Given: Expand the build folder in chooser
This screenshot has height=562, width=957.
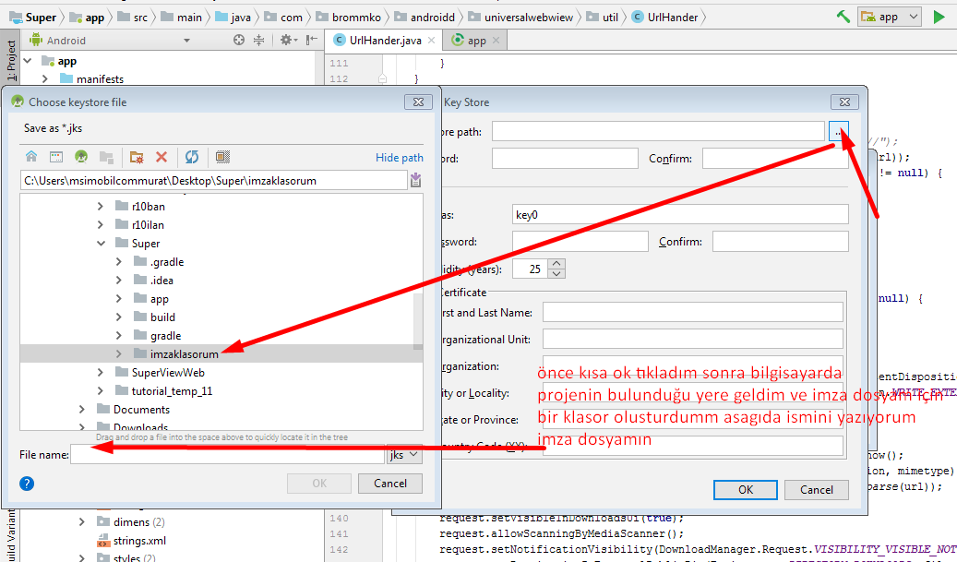Looking at the screenshot, I should click(x=118, y=317).
